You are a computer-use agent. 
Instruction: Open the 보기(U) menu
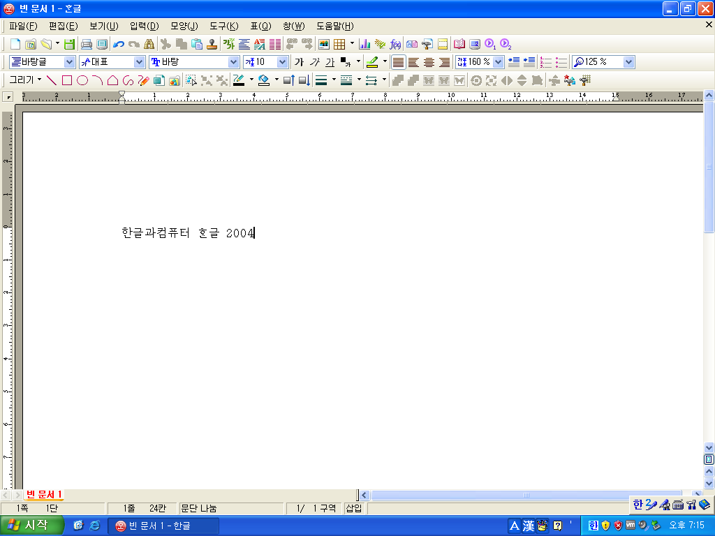(104, 26)
